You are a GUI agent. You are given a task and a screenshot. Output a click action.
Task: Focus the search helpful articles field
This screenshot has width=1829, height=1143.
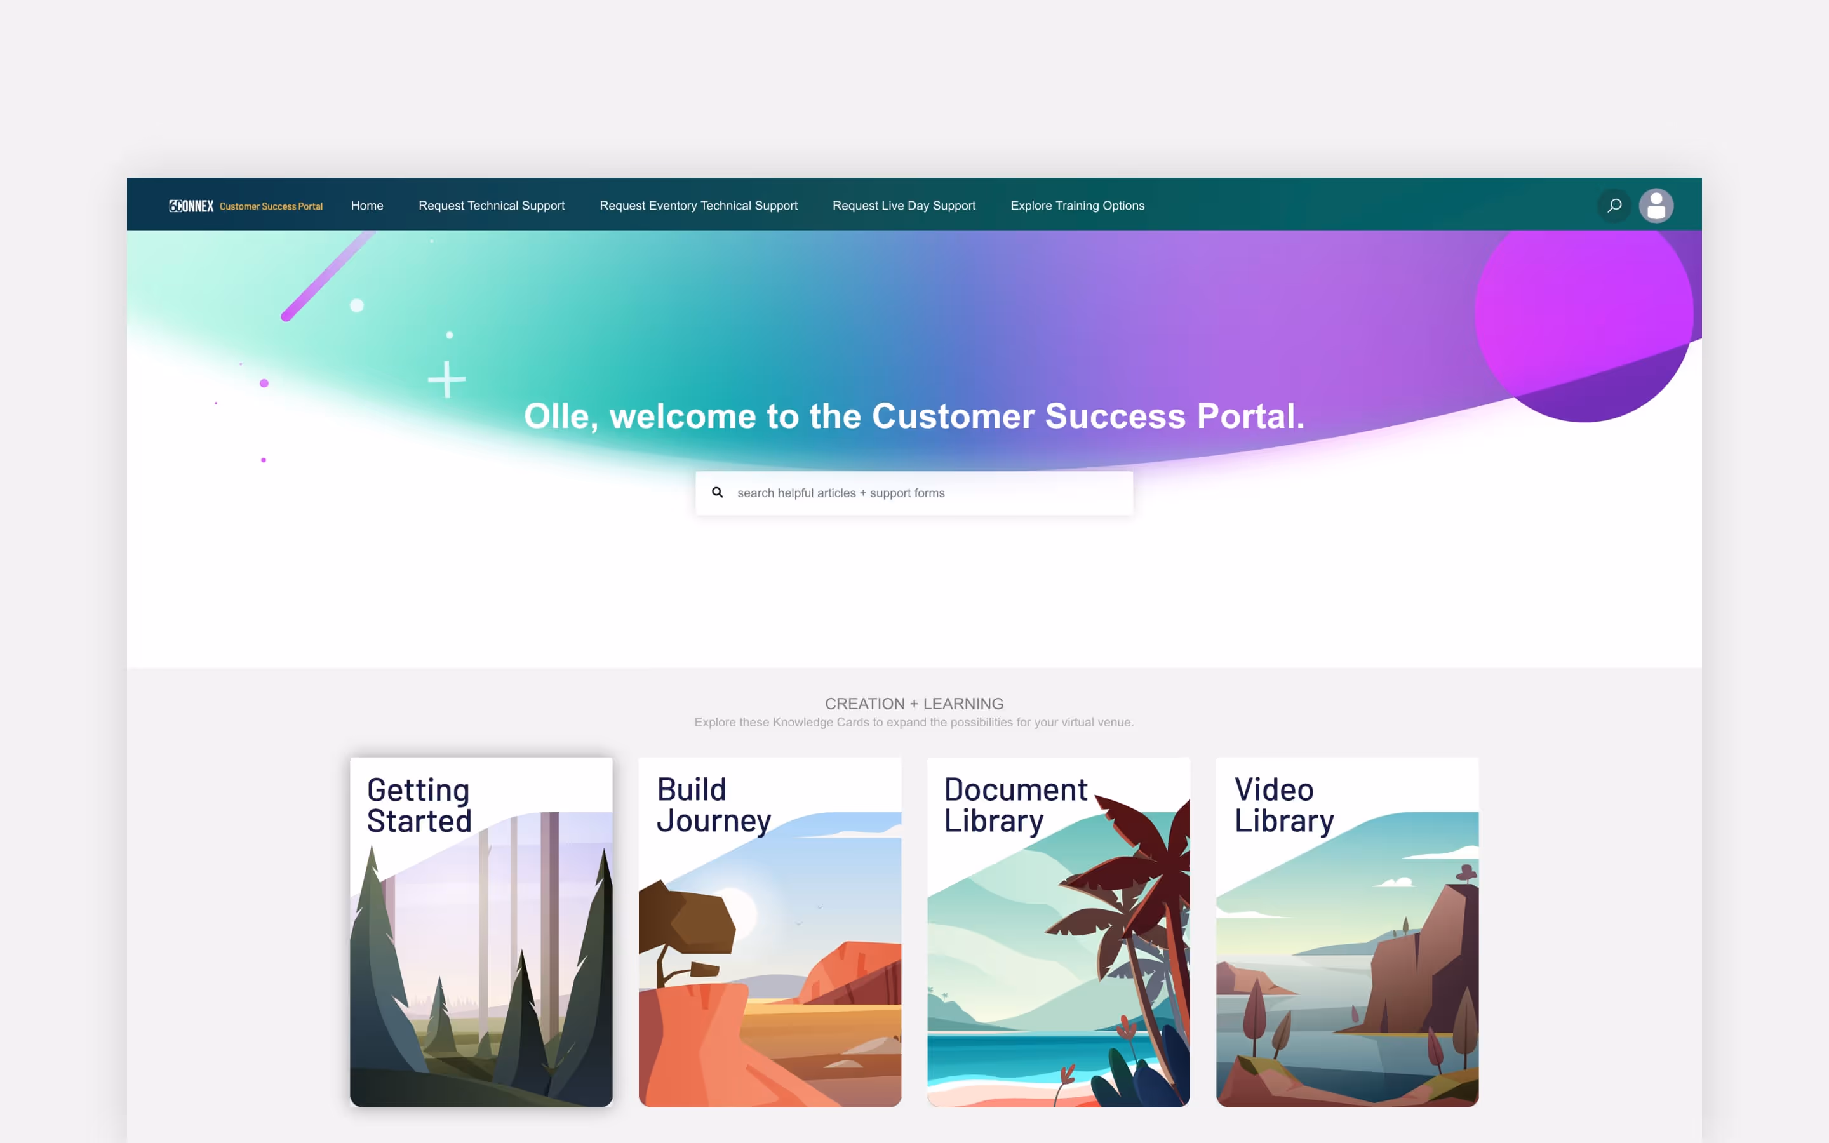(914, 493)
